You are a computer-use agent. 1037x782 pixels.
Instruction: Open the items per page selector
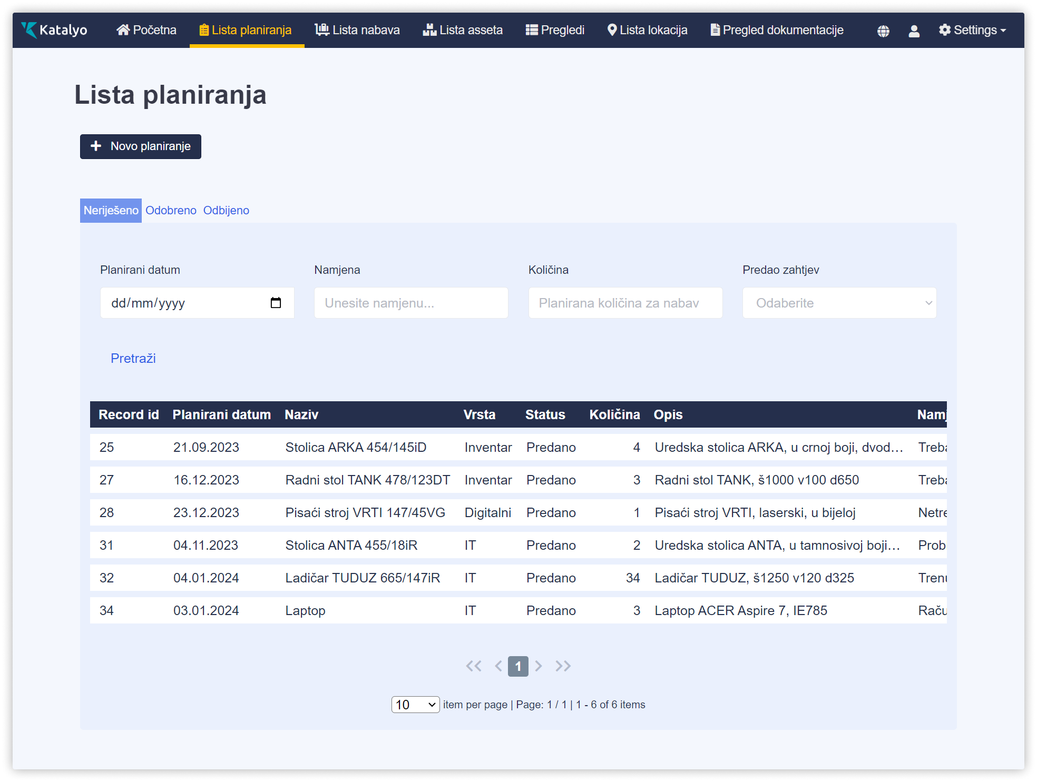pyautogui.click(x=415, y=705)
